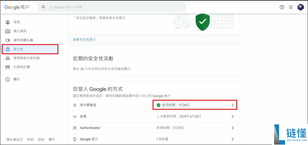Click the 兩步驟驗證 label

[88, 105]
